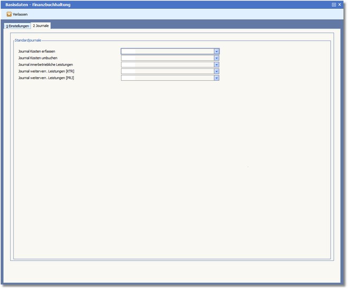Click the weiterverr. Leistungen [PRJ] input field
The width and height of the screenshot is (348, 289).
pyautogui.click(x=167, y=78)
